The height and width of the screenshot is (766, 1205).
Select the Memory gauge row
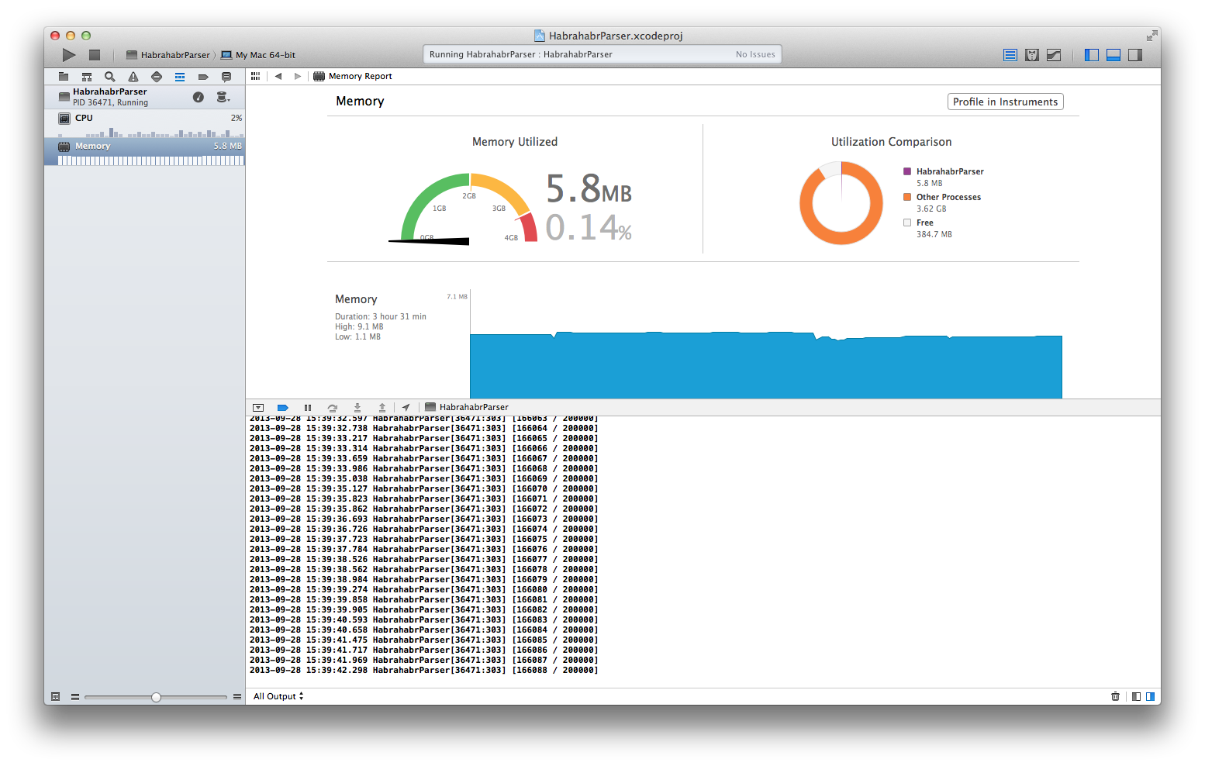click(x=144, y=151)
